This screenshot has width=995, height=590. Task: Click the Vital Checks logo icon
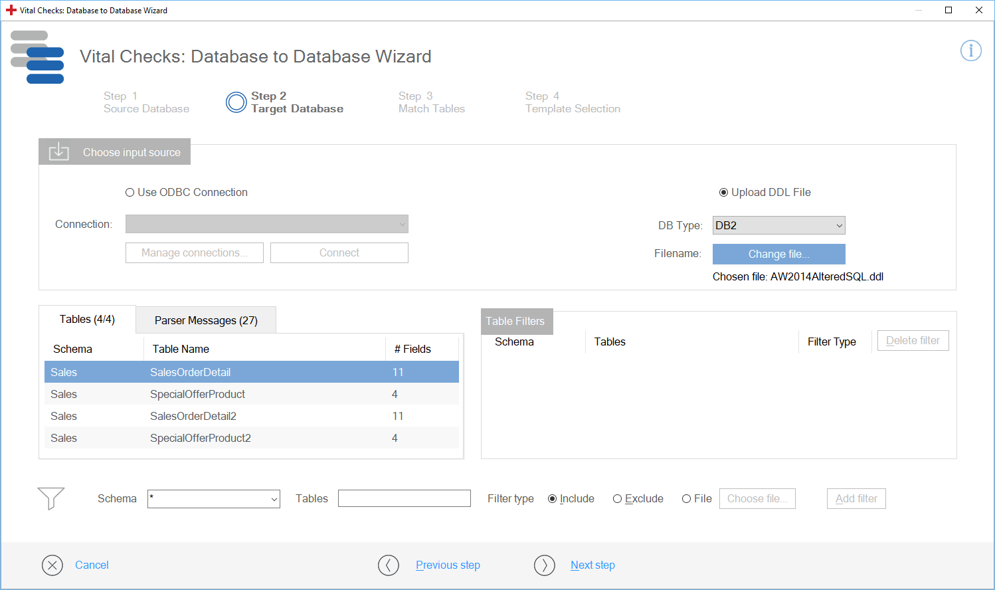37,57
